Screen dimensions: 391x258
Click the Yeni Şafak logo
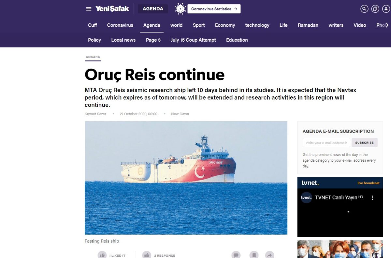112,9
